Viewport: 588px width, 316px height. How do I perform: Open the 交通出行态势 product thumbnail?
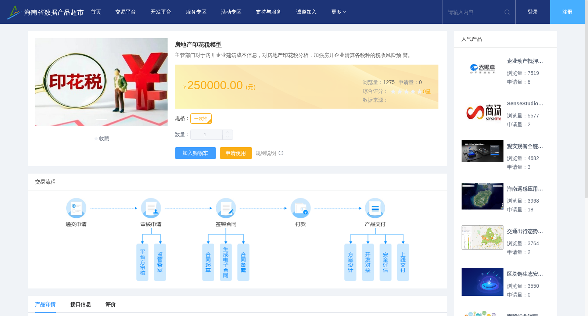pos(483,237)
